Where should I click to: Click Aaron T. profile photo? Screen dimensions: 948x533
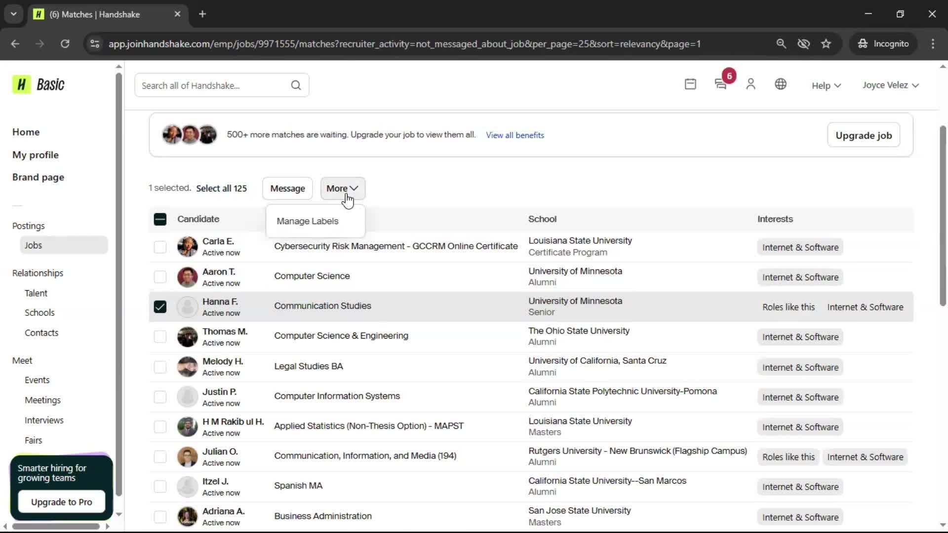pos(188,277)
